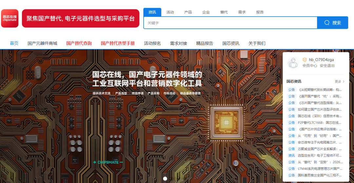Click banner text 市场活动

(x=169, y=93)
